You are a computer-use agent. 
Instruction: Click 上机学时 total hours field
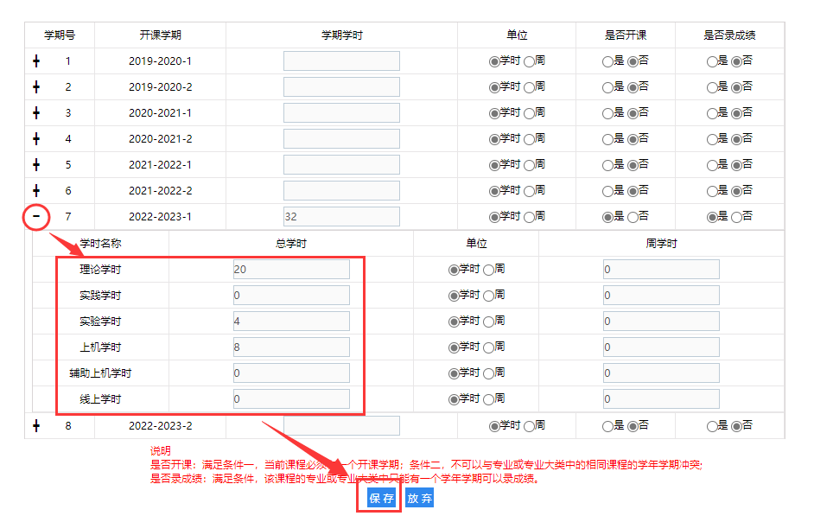tap(291, 347)
